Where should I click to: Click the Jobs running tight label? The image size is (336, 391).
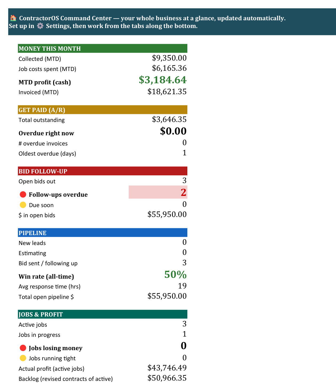tap(52, 358)
